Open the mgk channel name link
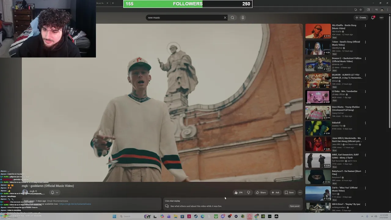 coord(32,191)
